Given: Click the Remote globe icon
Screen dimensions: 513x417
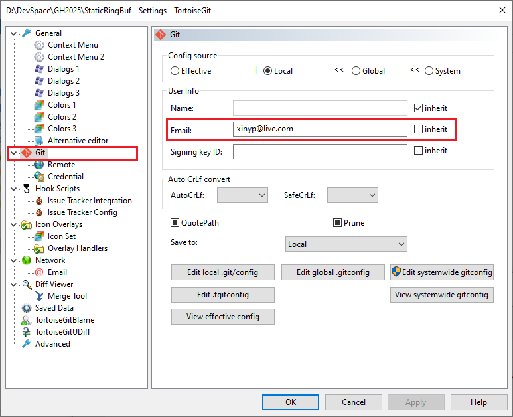Looking at the screenshot, I should (39, 165).
